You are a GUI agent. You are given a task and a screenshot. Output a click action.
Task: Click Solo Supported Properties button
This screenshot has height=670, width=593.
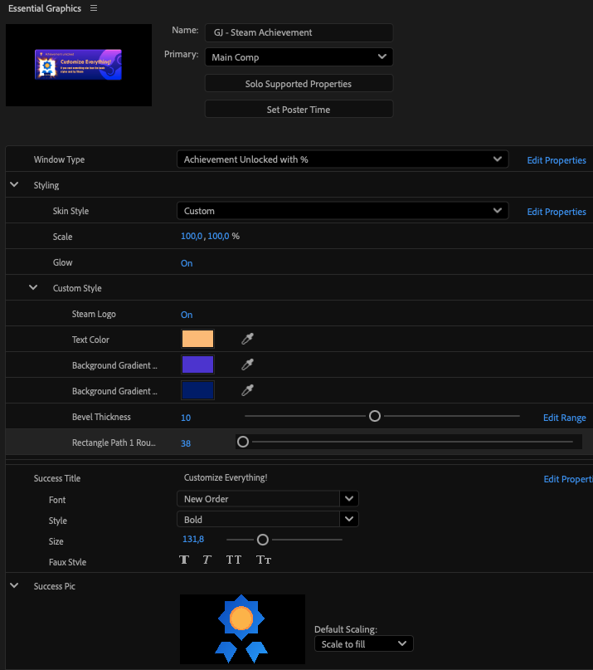click(x=299, y=83)
